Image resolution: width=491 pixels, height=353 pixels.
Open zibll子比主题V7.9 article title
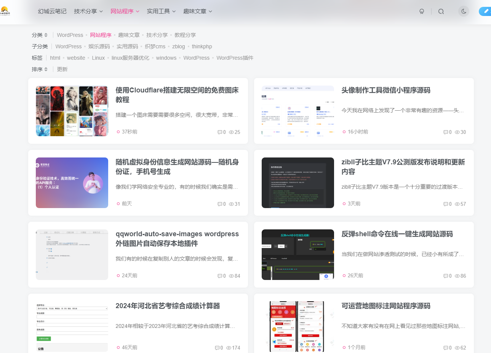403,167
